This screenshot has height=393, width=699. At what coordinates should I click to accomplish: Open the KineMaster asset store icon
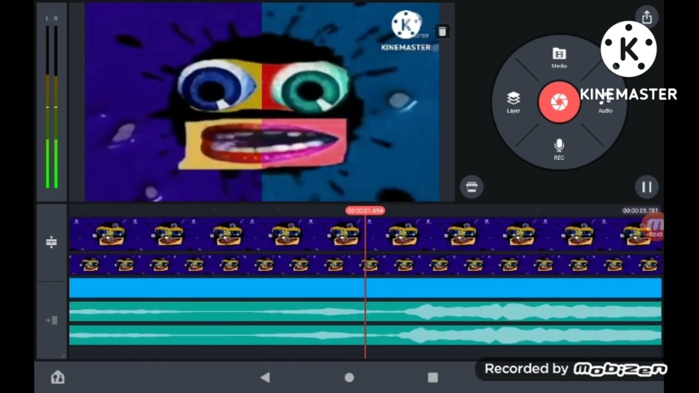pos(472,187)
